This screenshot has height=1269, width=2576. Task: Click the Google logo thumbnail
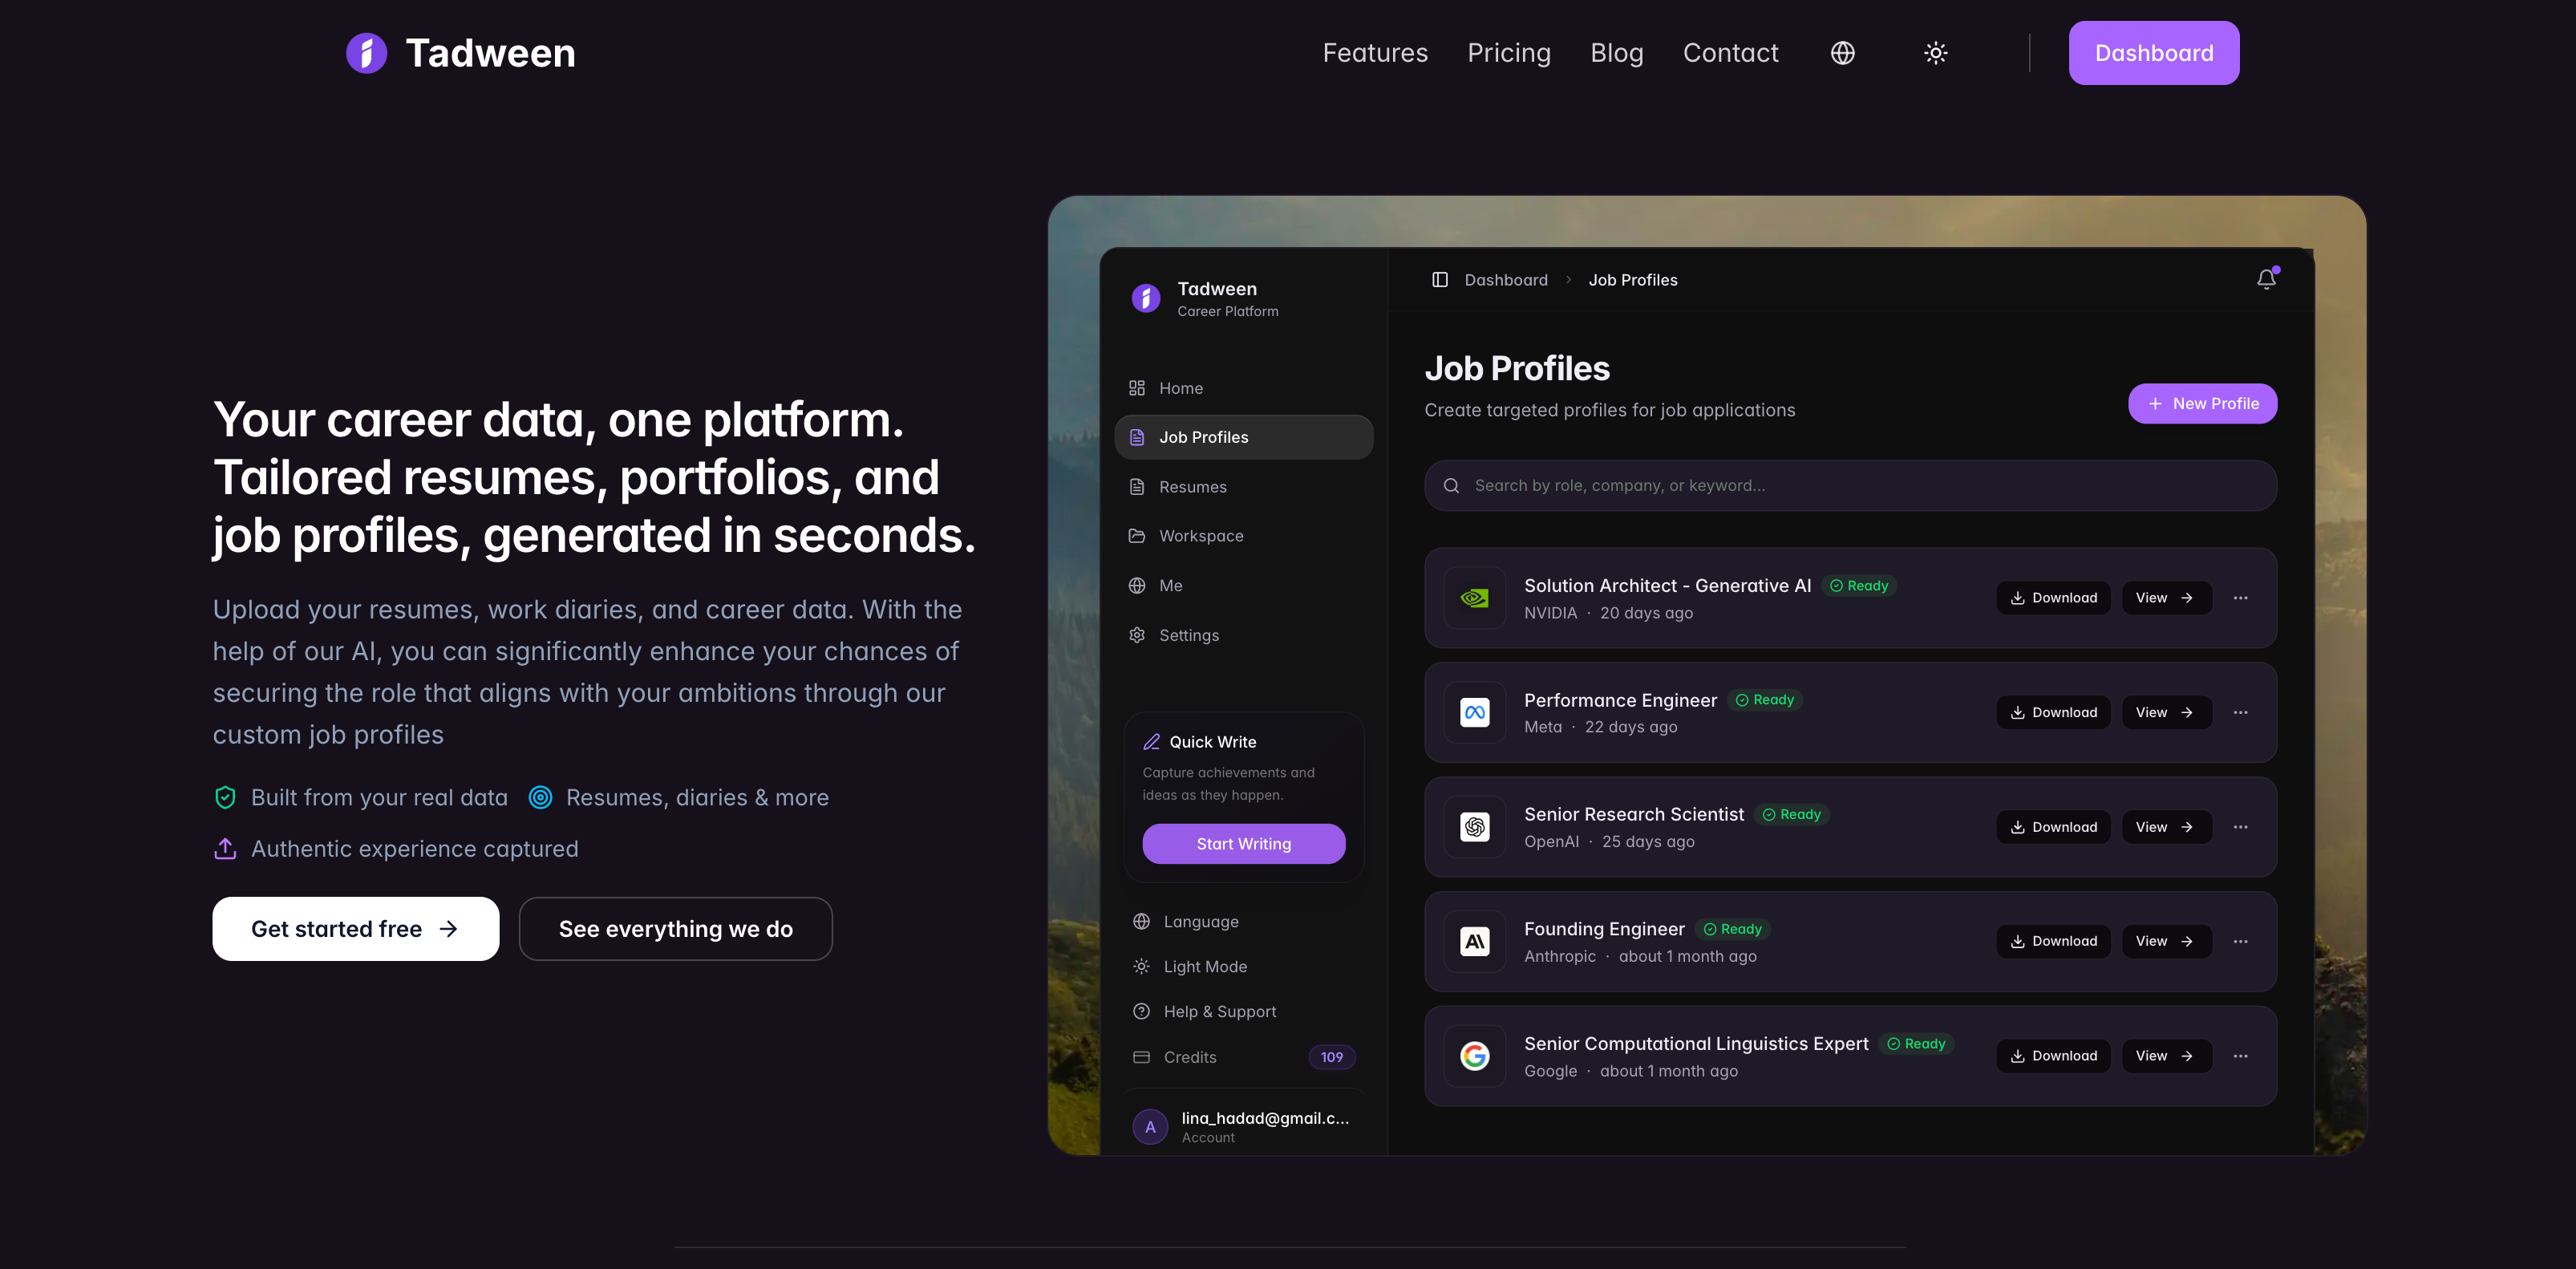point(1474,1056)
